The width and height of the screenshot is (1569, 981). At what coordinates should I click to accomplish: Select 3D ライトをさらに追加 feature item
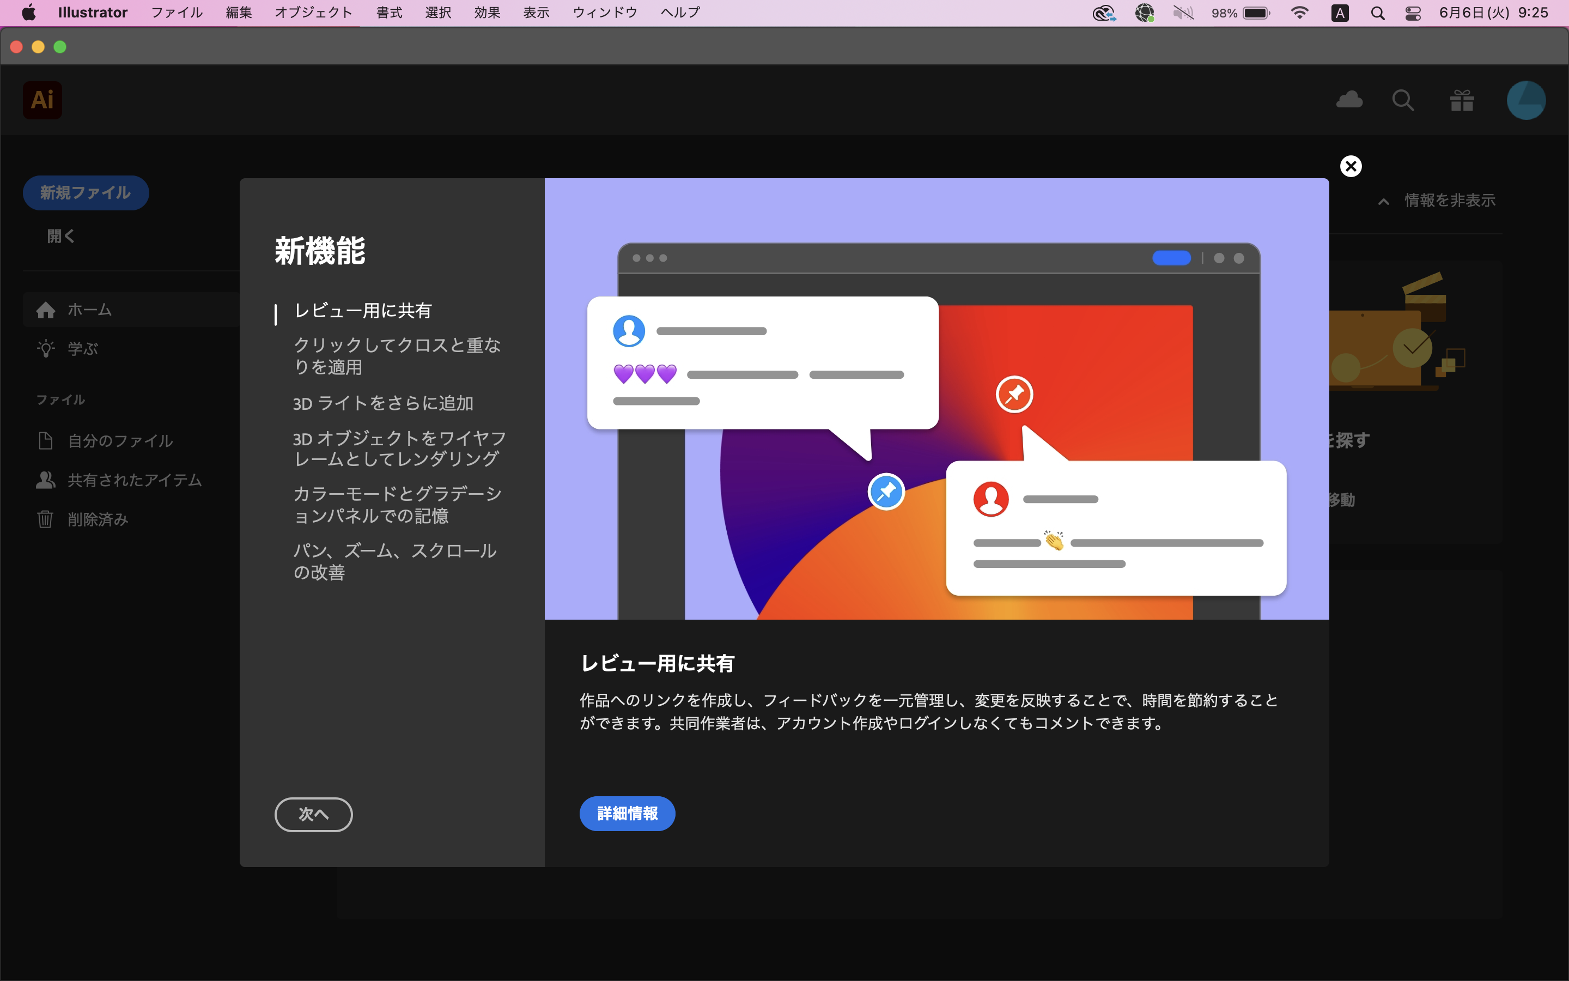pyautogui.click(x=382, y=403)
